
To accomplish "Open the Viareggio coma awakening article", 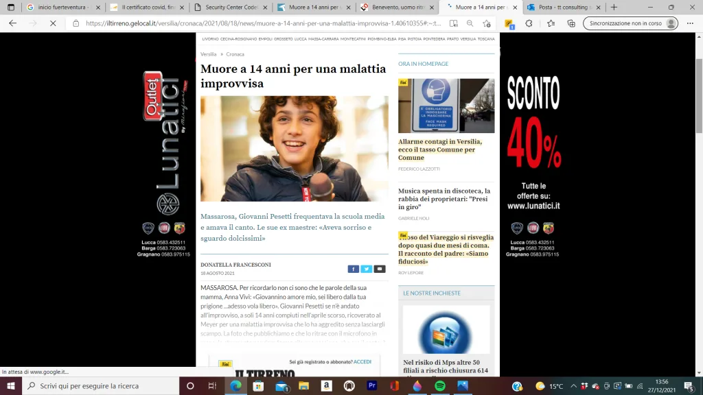I will pos(446,250).
